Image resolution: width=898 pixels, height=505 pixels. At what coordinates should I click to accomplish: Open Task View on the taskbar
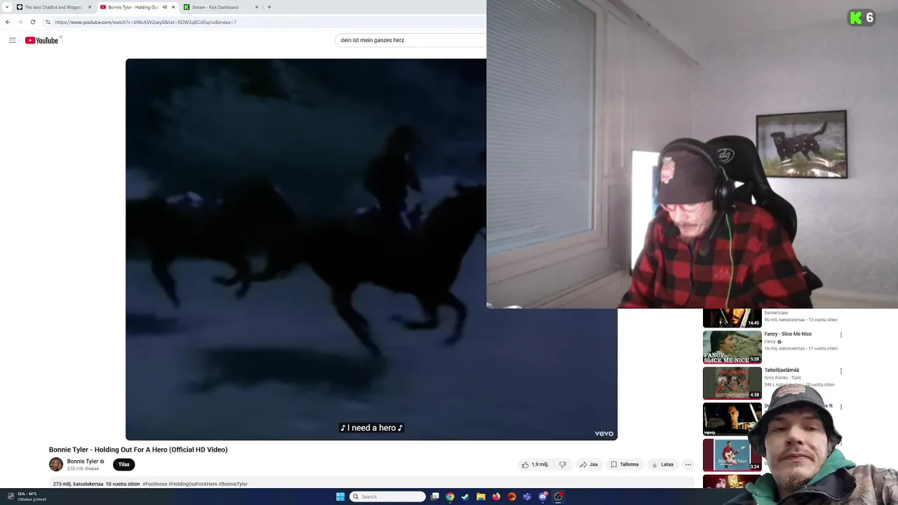tap(435, 497)
